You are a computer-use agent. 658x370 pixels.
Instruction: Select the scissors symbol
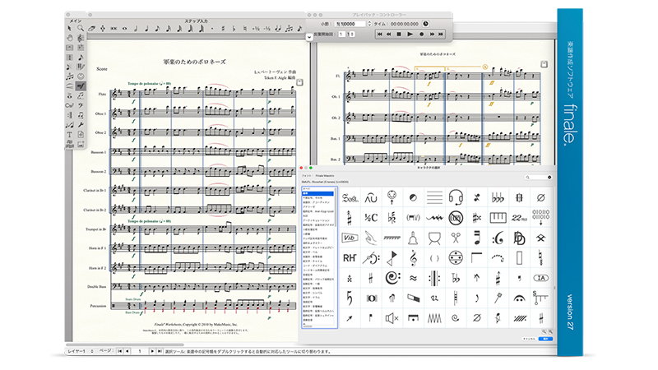[x=456, y=238]
